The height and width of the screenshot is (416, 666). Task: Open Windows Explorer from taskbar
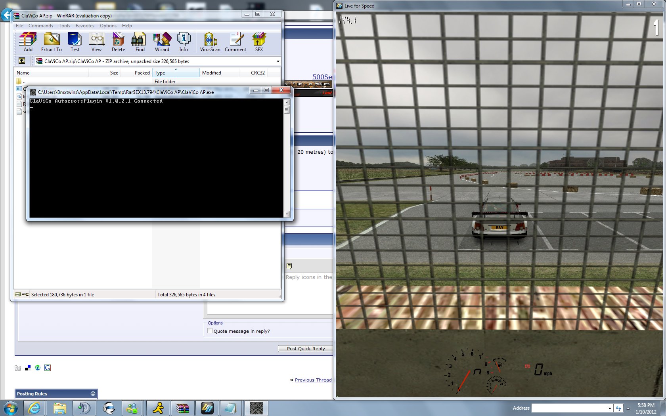[x=59, y=408]
